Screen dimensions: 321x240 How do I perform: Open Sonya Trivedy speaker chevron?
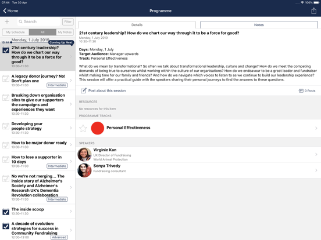pyautogui.click(x=316, y=170)
